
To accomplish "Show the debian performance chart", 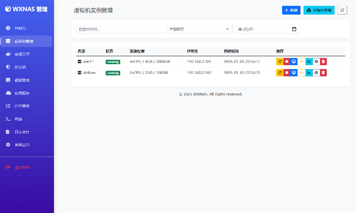I will 309,72.
